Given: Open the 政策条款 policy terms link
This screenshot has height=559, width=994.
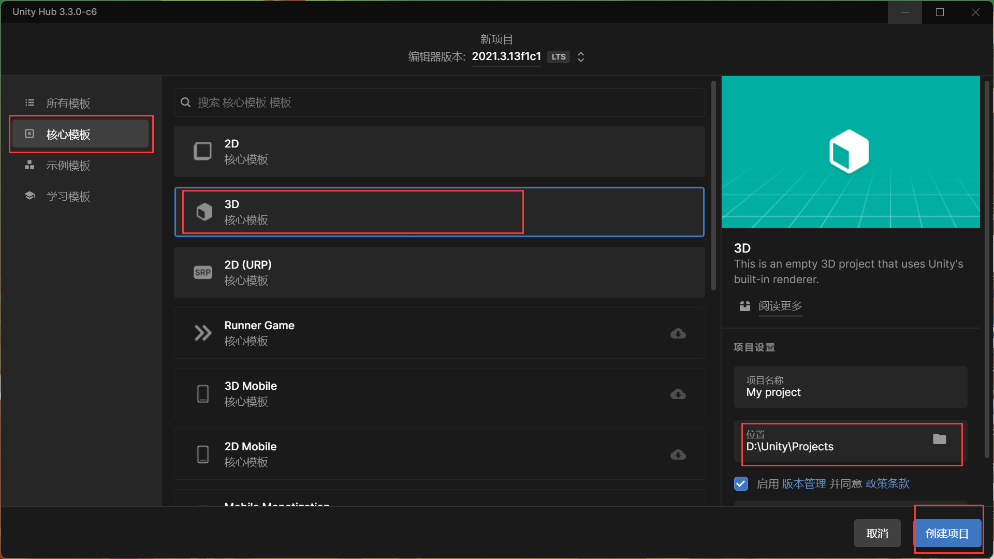Looking at the screenshot, I should 887,483.
